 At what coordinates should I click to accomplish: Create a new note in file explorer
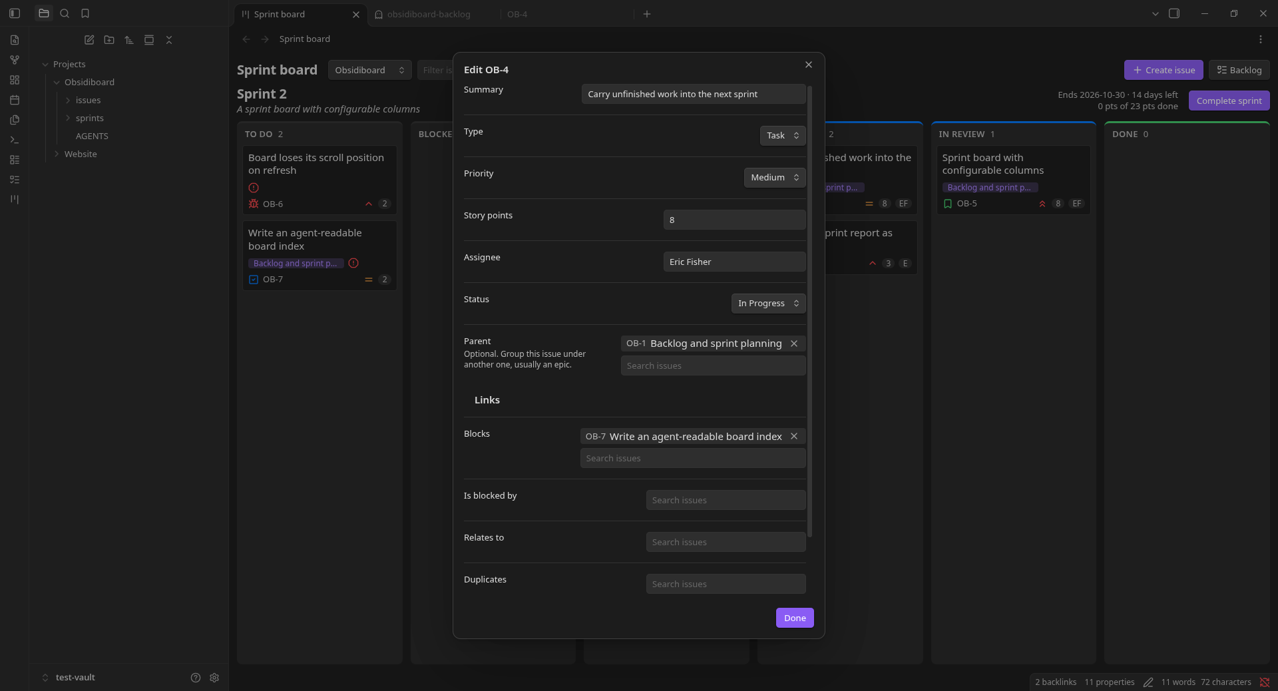point(89,40)
